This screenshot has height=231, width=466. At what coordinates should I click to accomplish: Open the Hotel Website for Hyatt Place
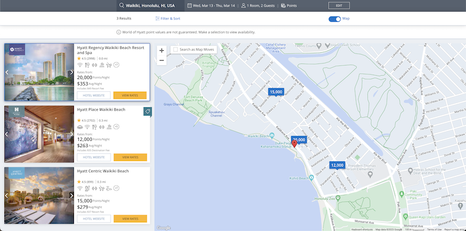[94, 157]
